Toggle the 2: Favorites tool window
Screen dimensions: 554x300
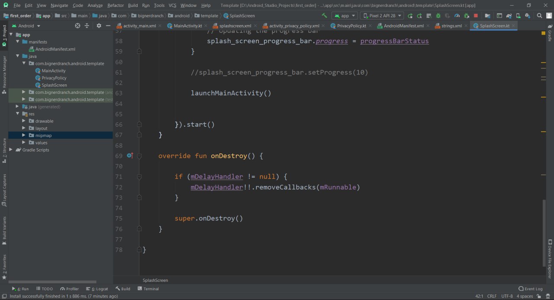click(x=4, y=266)
